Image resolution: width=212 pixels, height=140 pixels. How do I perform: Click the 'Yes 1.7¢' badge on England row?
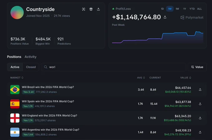pos(28,120)
